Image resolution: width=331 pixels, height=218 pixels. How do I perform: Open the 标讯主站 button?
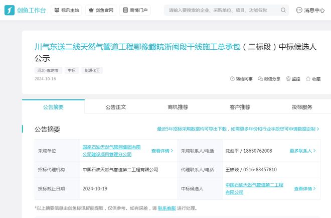(x=67, y=10)
